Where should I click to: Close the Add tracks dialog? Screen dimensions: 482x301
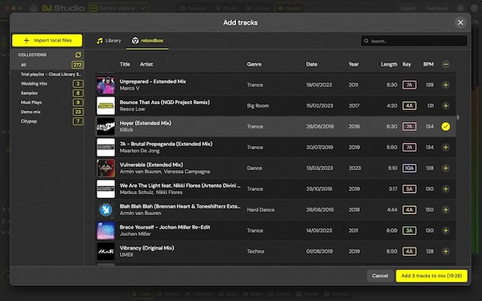460,22
